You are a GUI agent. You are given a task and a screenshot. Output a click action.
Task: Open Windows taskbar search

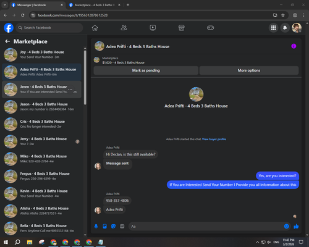(x=17, y=242)
